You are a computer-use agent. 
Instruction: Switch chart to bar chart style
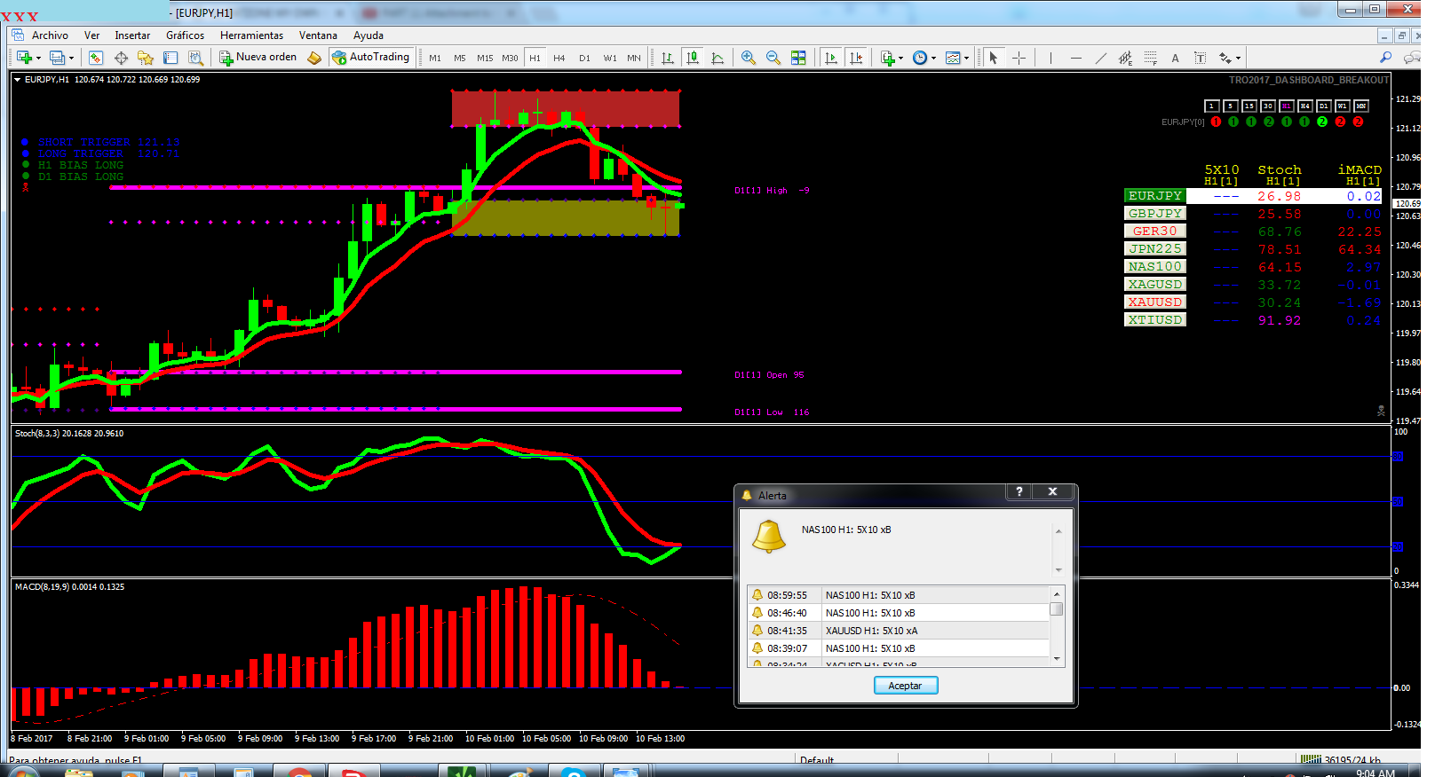pyautogui.click(x=667, y=58)
